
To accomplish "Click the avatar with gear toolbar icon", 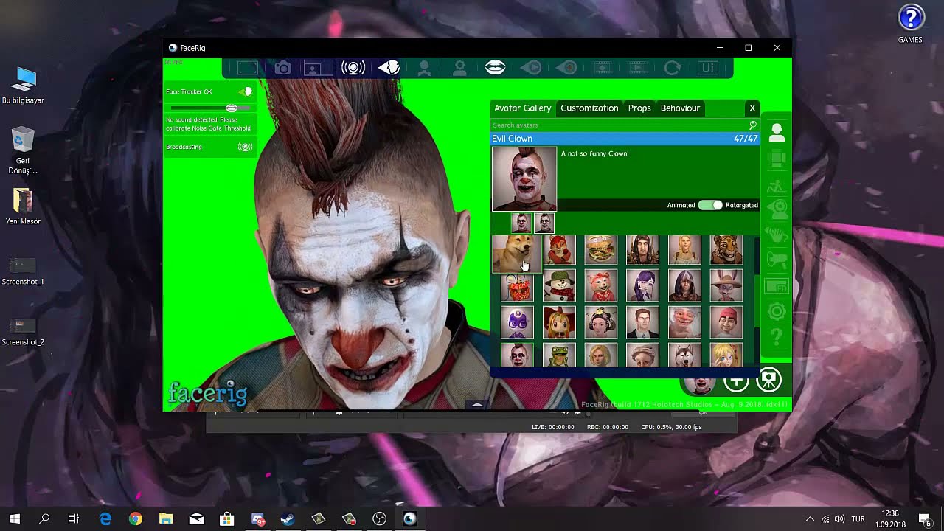I will (x=459, y=68).
